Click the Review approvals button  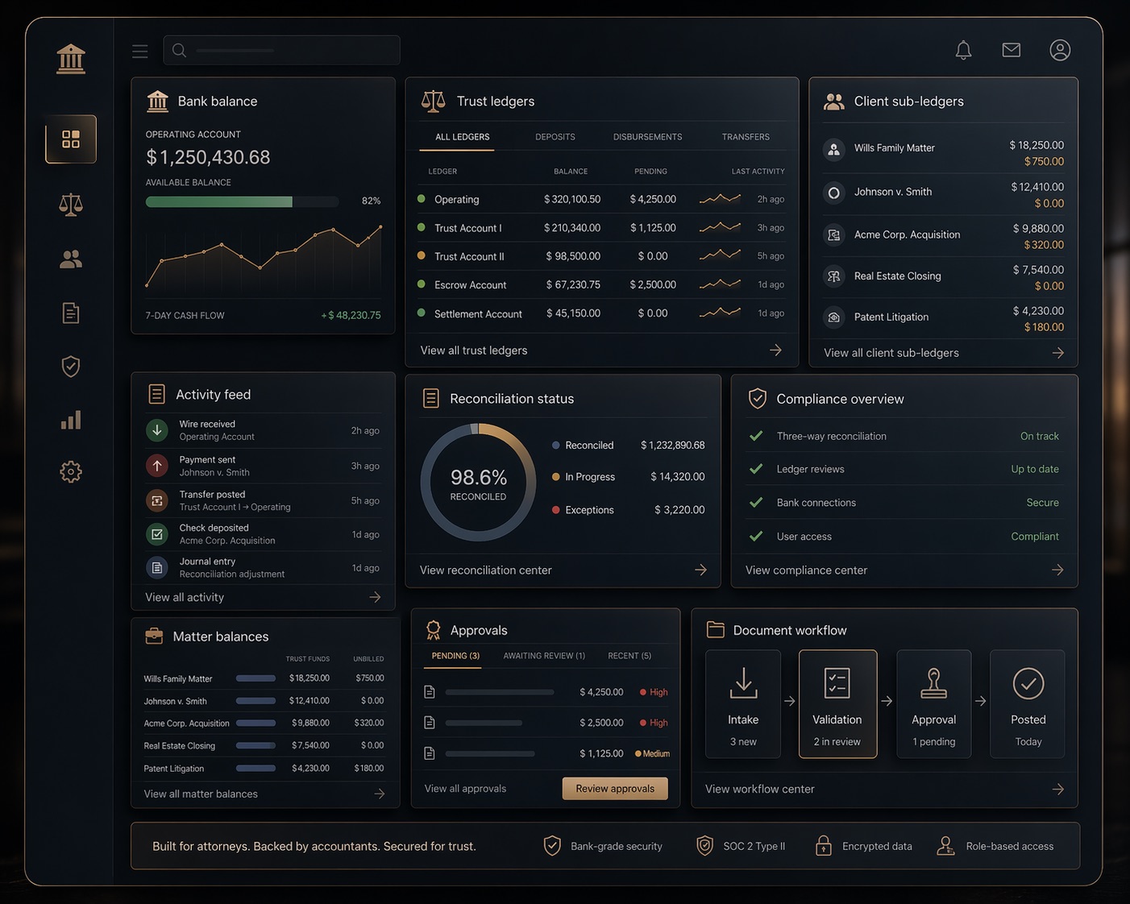click(x=615, y=789)
